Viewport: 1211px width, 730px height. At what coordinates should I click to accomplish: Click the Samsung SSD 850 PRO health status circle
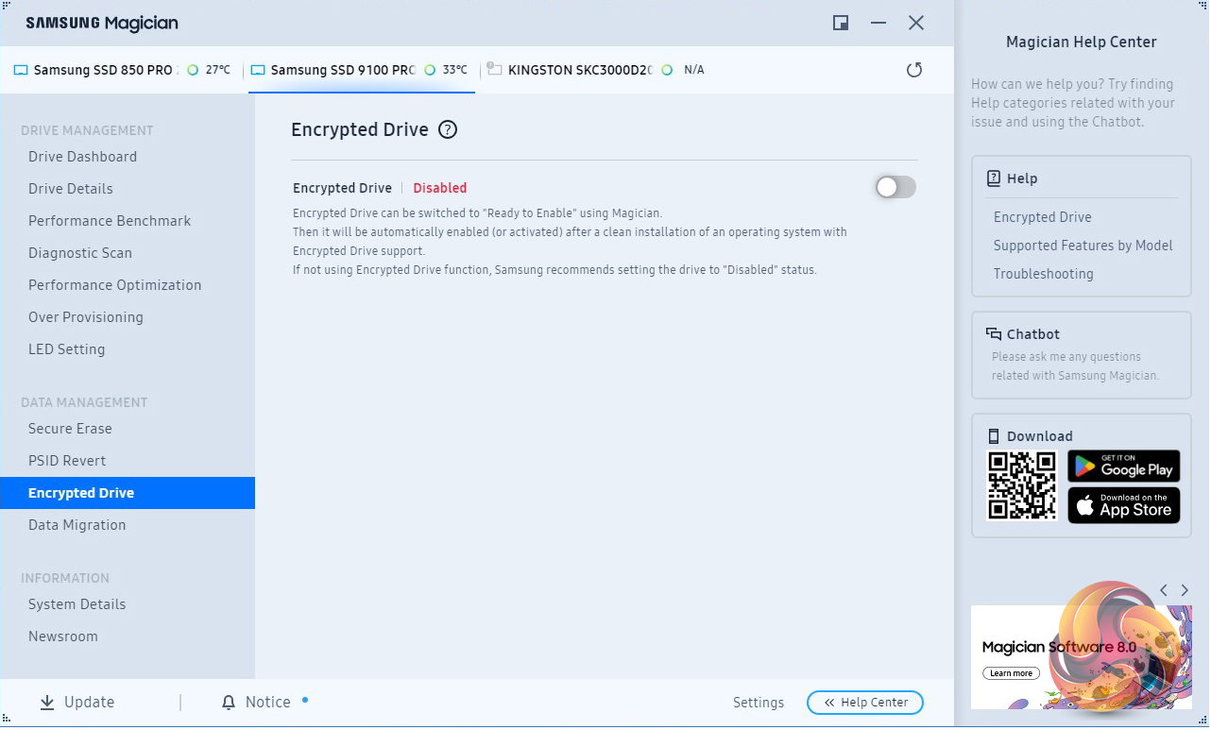(193, 70)
